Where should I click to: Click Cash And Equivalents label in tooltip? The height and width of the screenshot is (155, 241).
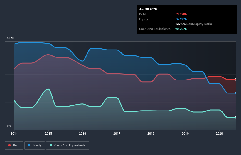(x=155, y=29)
